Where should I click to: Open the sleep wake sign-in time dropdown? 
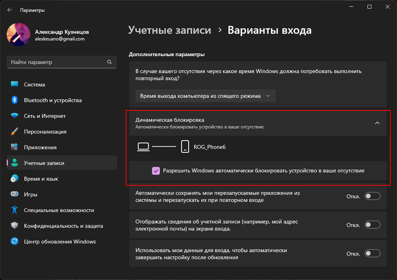(205, 96)
